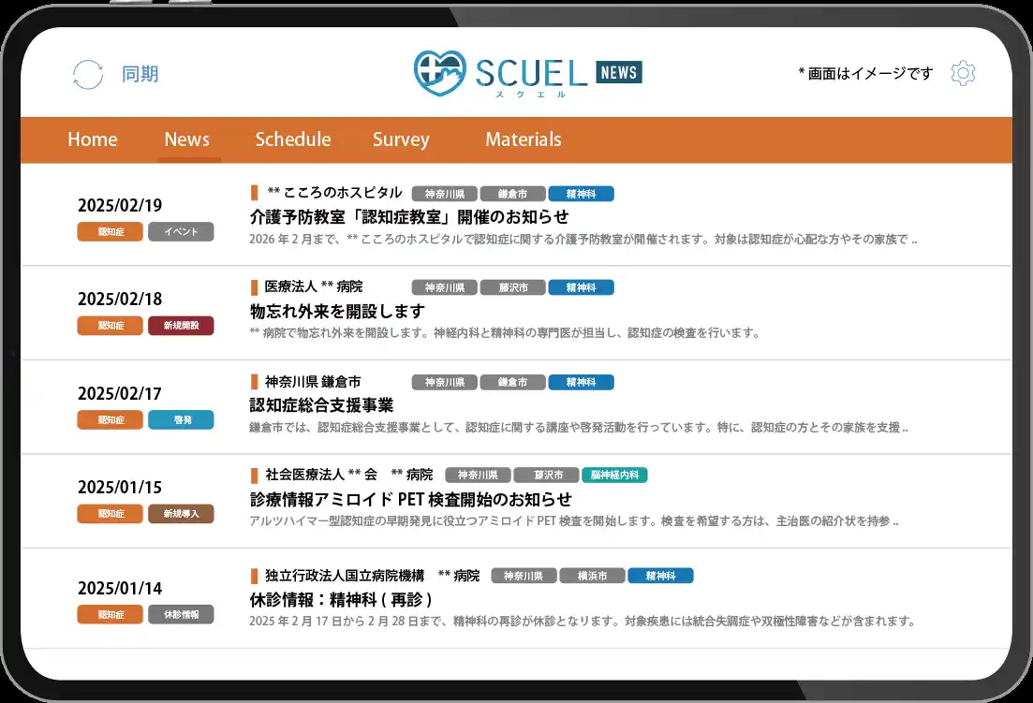1033x703 pixels.
Task: Click the 藤沢市 city chip on the 02/18 article
Action: point(513,287)
